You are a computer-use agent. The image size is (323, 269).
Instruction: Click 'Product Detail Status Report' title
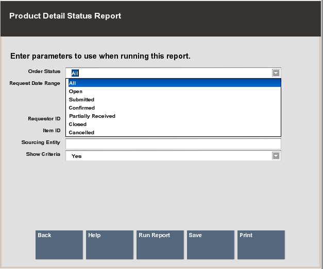(65, 16)
